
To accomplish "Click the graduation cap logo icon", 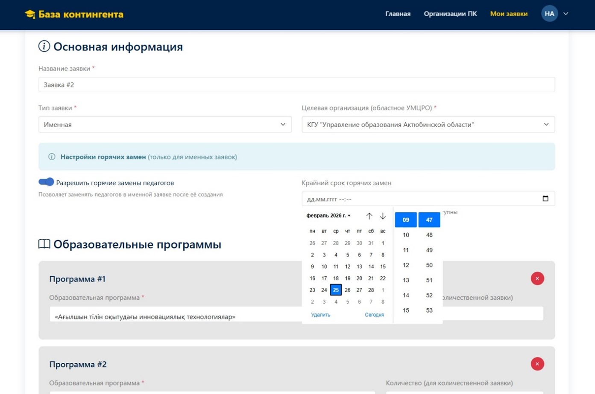I will pos(30,14).
